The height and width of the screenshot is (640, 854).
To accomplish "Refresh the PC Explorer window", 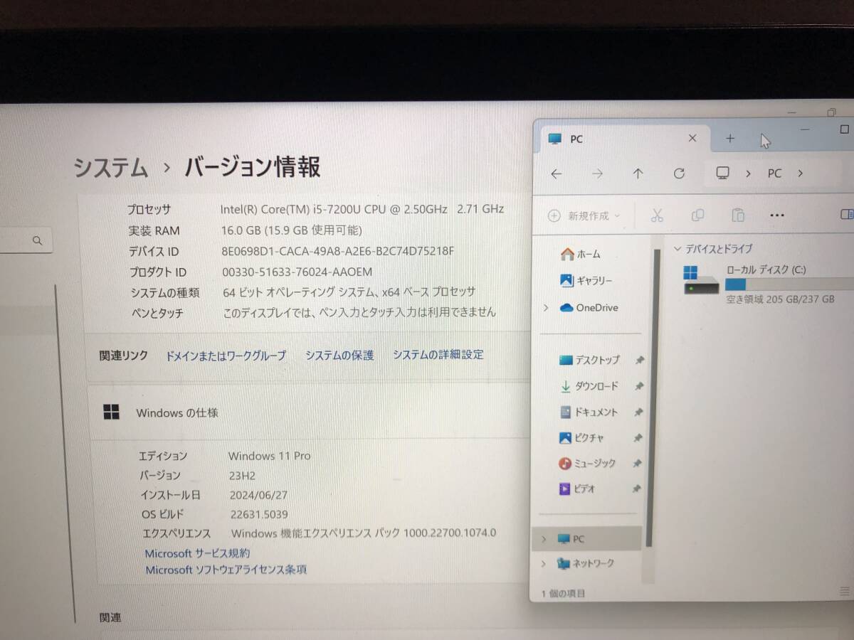I will click(x=679, y=174).
